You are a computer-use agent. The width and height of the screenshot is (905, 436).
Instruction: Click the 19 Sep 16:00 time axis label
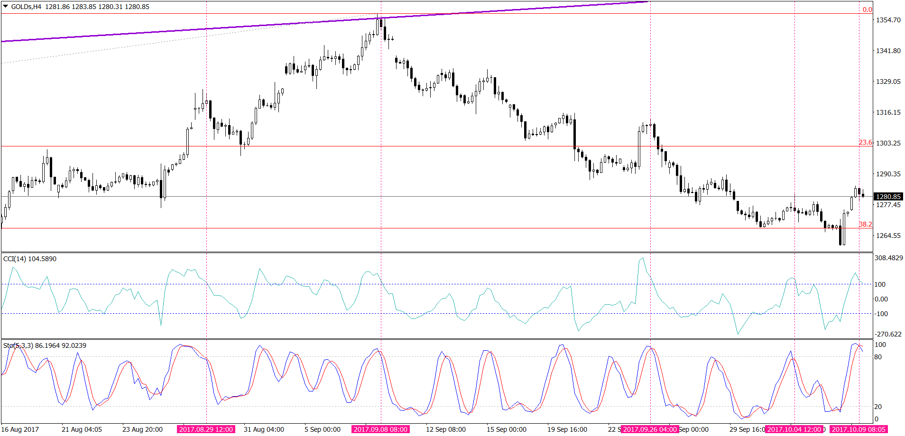pos(567,429)
